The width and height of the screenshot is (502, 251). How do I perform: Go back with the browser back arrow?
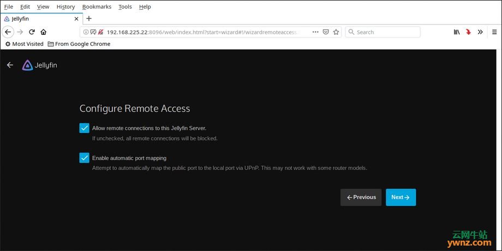(8, 32)
